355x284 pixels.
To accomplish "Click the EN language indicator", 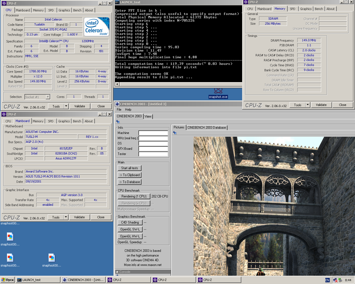I will (327, 280).
